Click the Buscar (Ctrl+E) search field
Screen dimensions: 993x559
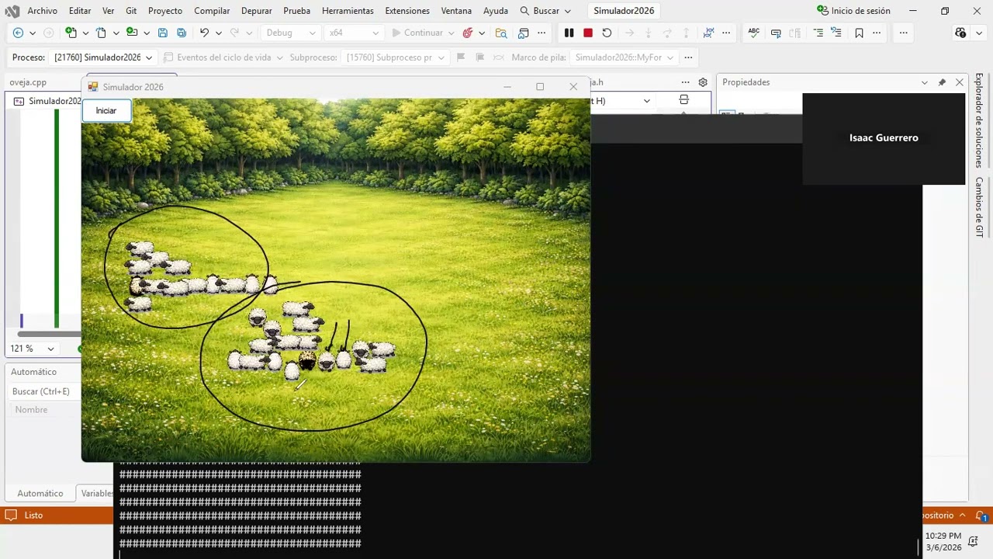click(x=43, y=391)
